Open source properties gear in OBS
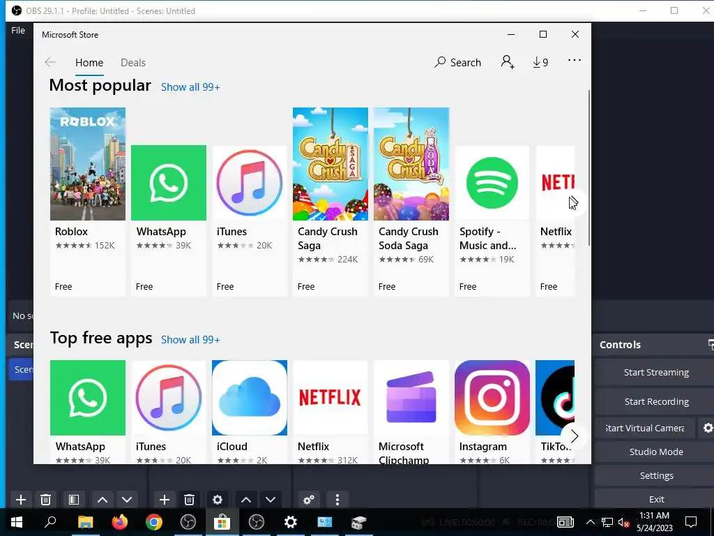Image resolution: width=714 pixels, height=536 pixels. point(218,500)
